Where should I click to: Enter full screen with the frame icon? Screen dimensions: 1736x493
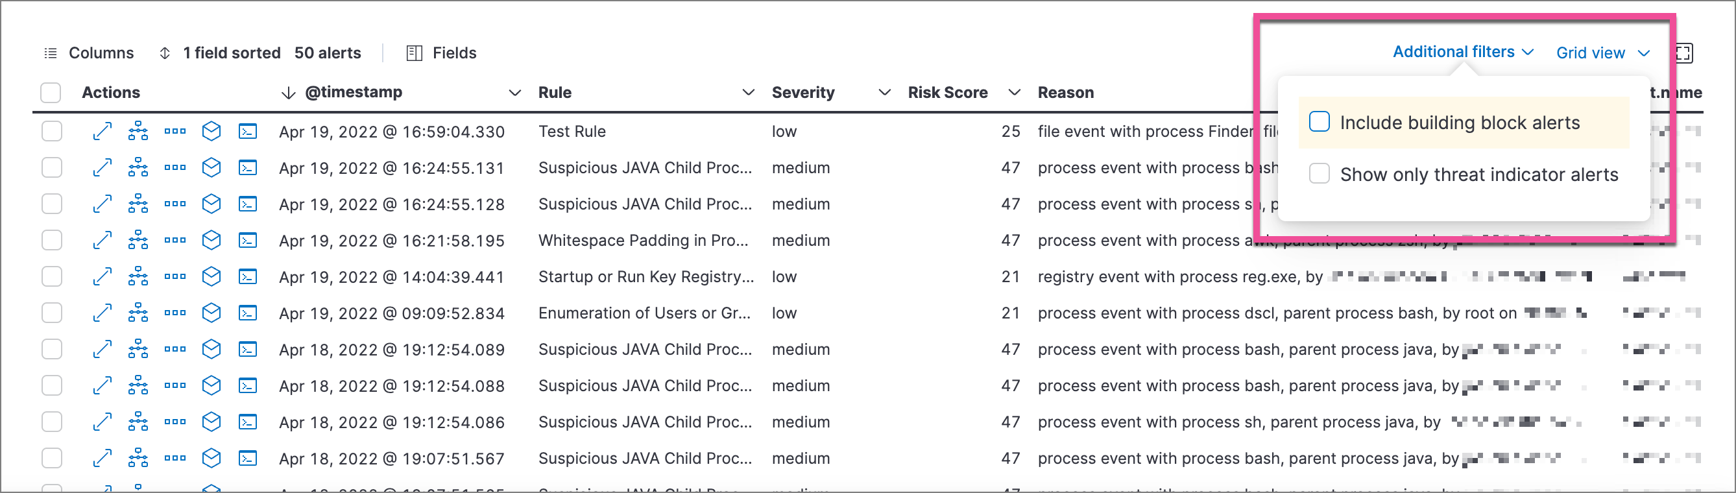(x=1685, y=53)
